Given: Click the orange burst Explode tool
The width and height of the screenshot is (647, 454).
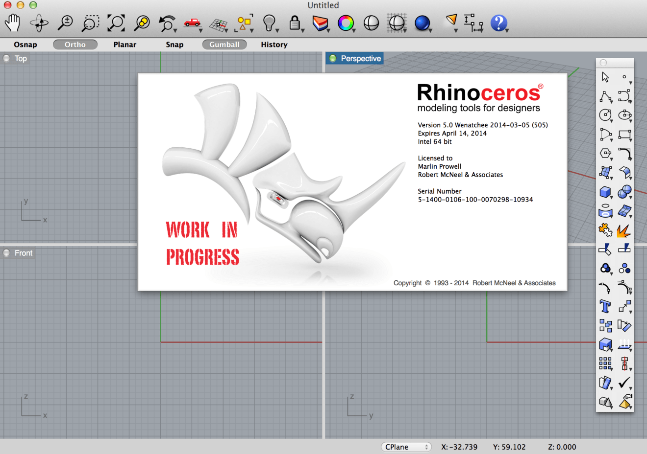Looking at the screenshot, I should 624,230.
